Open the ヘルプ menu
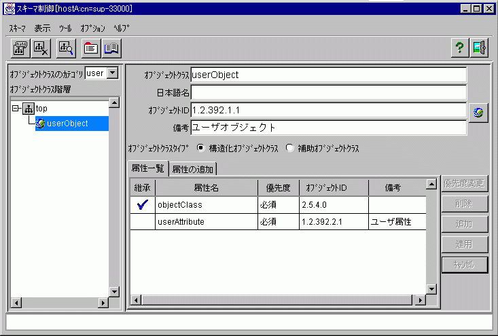Viewport: 498px width, 336px height. (x=122, y=29)
